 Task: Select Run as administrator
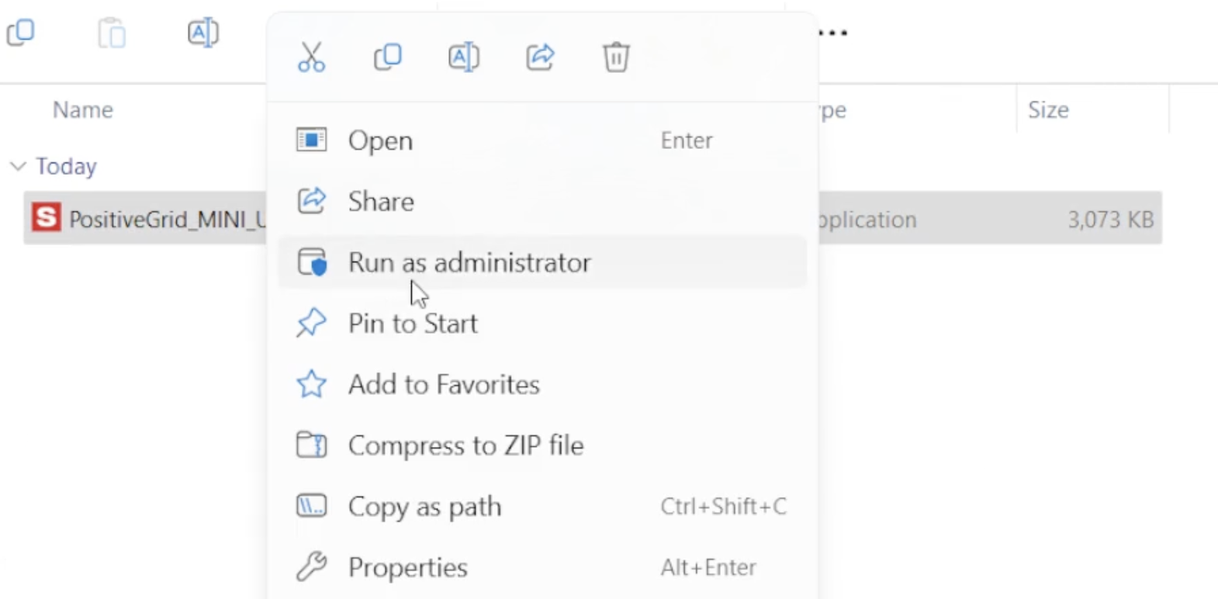click(x=542, y=262)
